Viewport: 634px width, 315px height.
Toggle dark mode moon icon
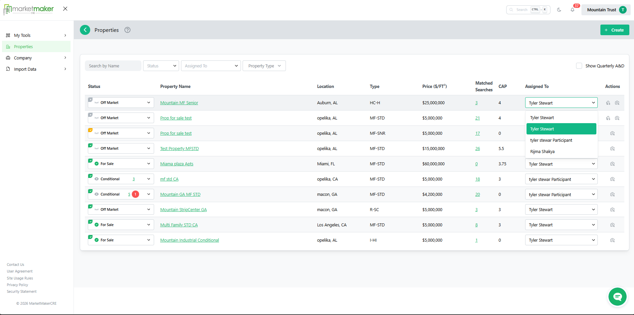[x=559, y=10]
